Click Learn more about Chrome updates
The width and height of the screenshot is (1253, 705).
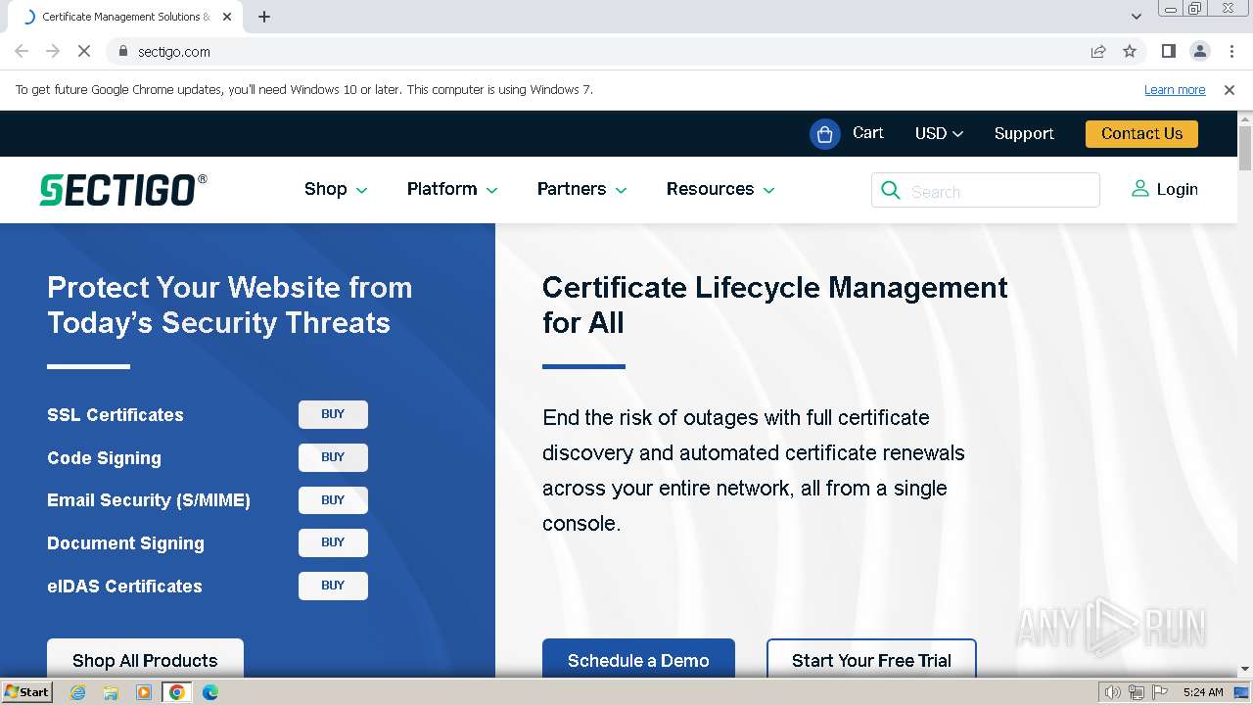1175,89
